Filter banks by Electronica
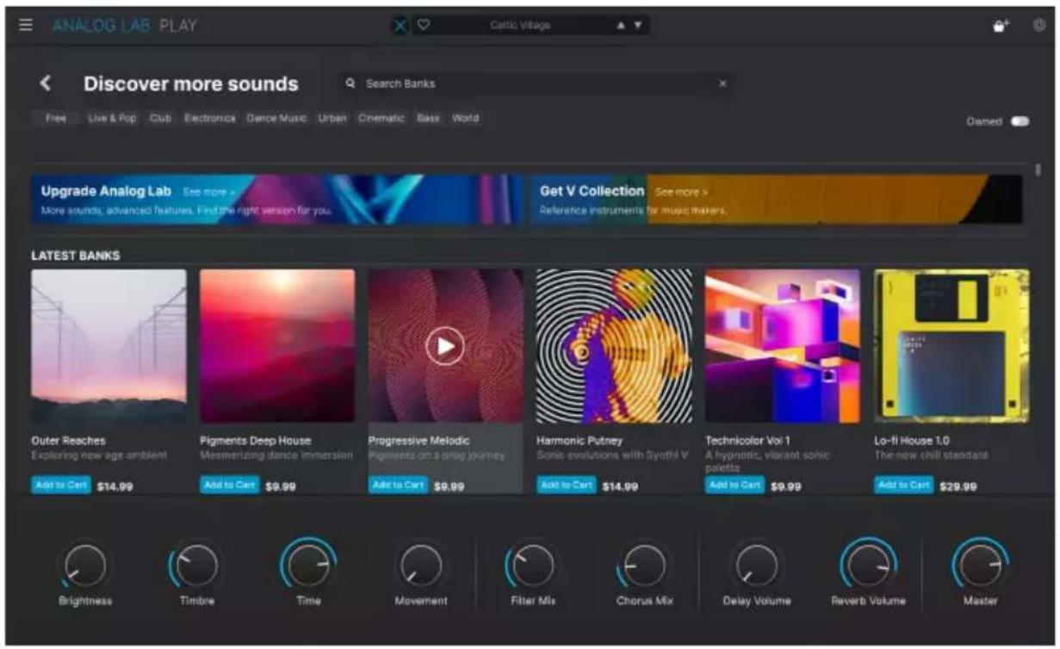Screen dimensions: 1060x649 coord(209,119)
